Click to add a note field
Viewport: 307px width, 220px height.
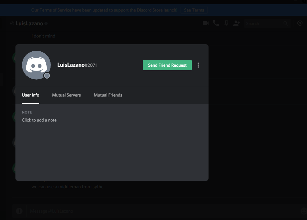[39, 120]
